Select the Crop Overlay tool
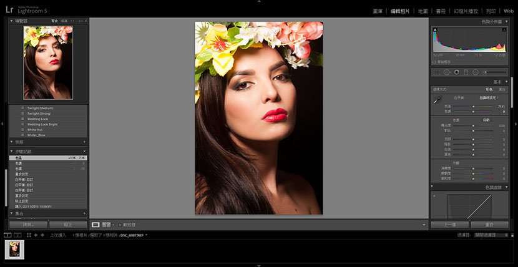This screenshot has height=267, width=518. tap(437, 72)
